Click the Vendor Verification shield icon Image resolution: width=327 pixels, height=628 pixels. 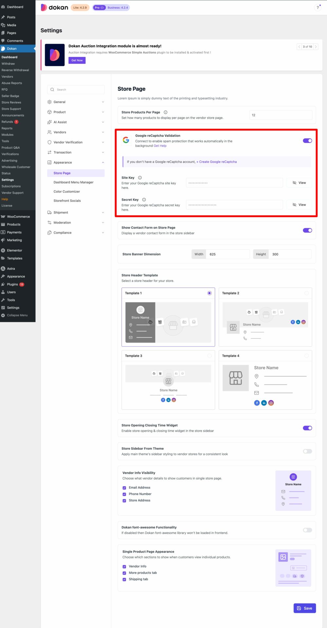tap(49, 142)
